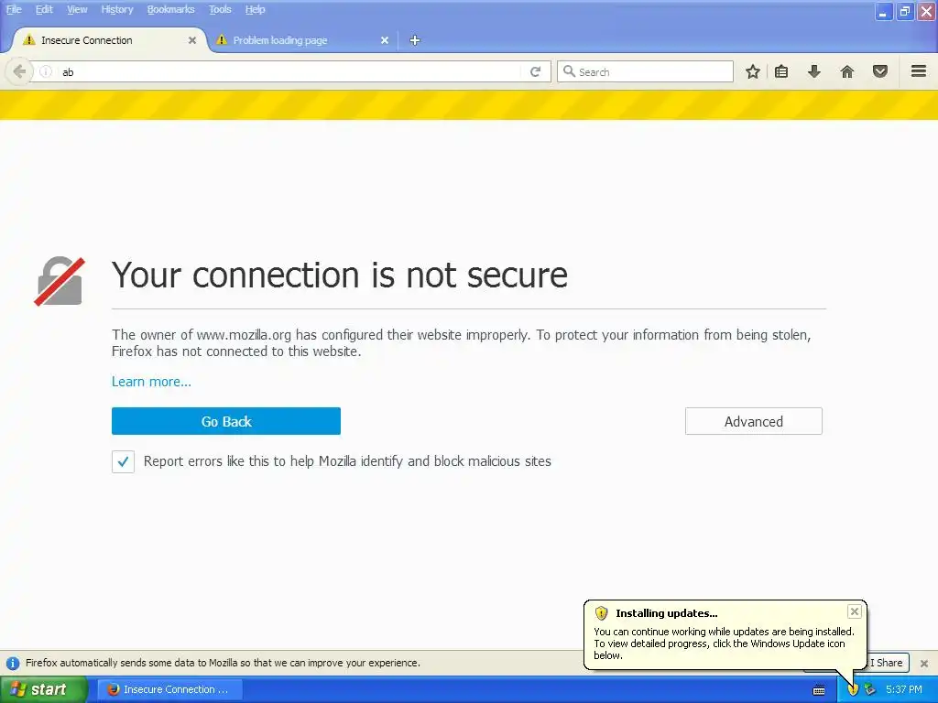This screenshot has height=703, width=938.
Task: Click the network connection tray icon
Action: 870,689
